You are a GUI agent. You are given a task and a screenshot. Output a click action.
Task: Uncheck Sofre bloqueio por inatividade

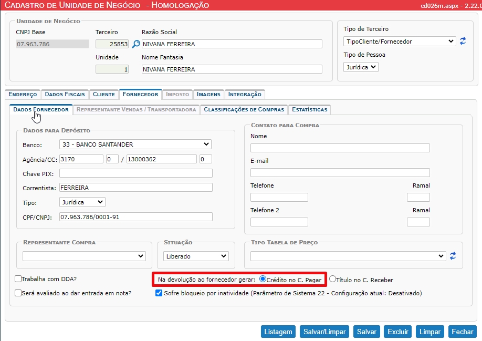coord(159,293)
